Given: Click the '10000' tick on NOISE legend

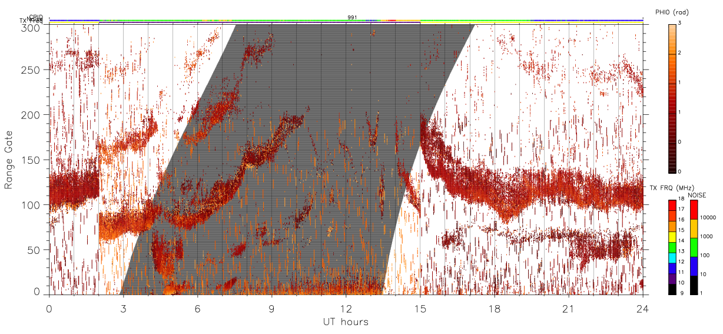Looking at the screenshot, I should (708, 217).
